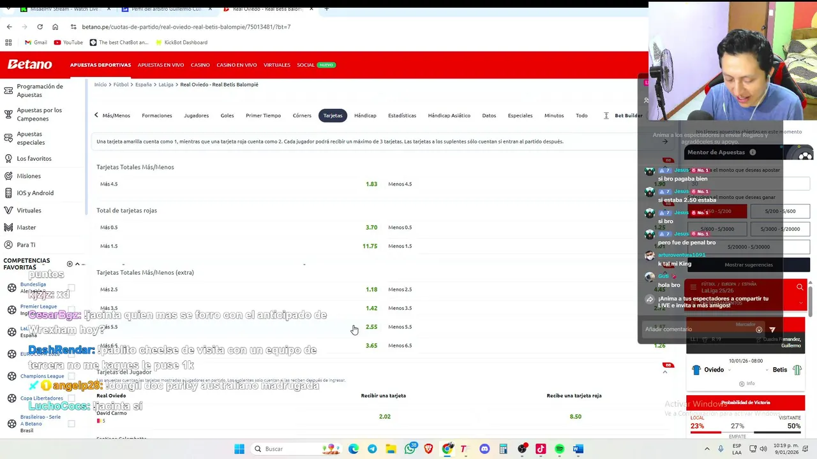Click Mostrar sugerencias button

pos(748,265)
